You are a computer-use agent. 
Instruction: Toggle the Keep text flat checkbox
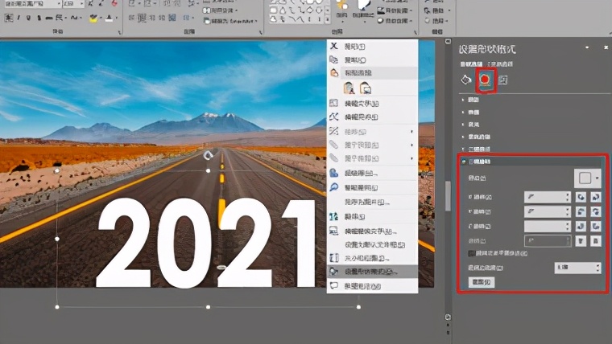point(472,253)
